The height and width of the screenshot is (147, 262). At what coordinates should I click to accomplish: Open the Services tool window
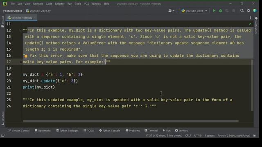click(181, 131)
